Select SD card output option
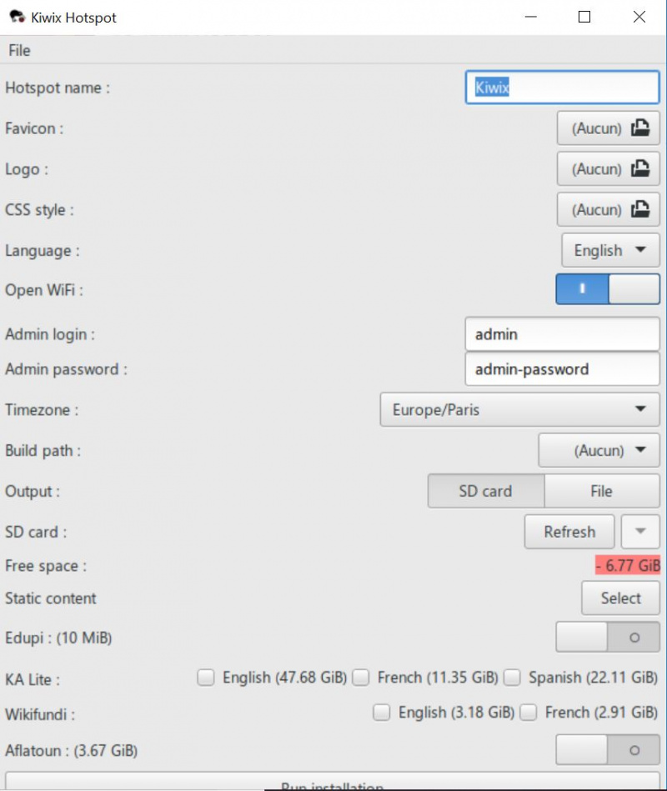This screenshot has height=791, width=667. [486, 491]
